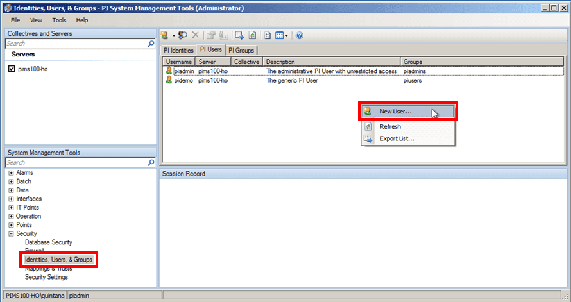Select Identities, Users, & Groups tree item
The image size is (571, 302).
pyautogui.click(x=58, y=260)
